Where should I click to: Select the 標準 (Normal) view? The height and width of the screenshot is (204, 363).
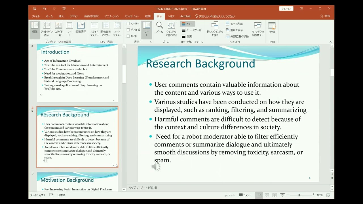[35, 30]
